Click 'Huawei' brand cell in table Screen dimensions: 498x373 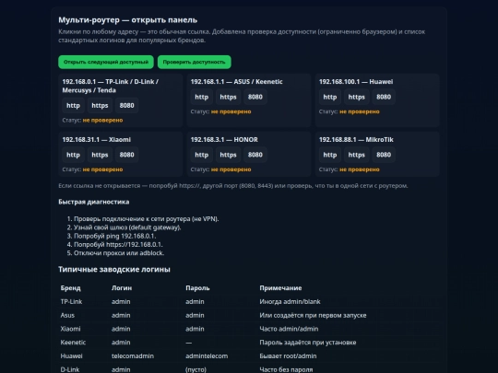tap(71, 356)
